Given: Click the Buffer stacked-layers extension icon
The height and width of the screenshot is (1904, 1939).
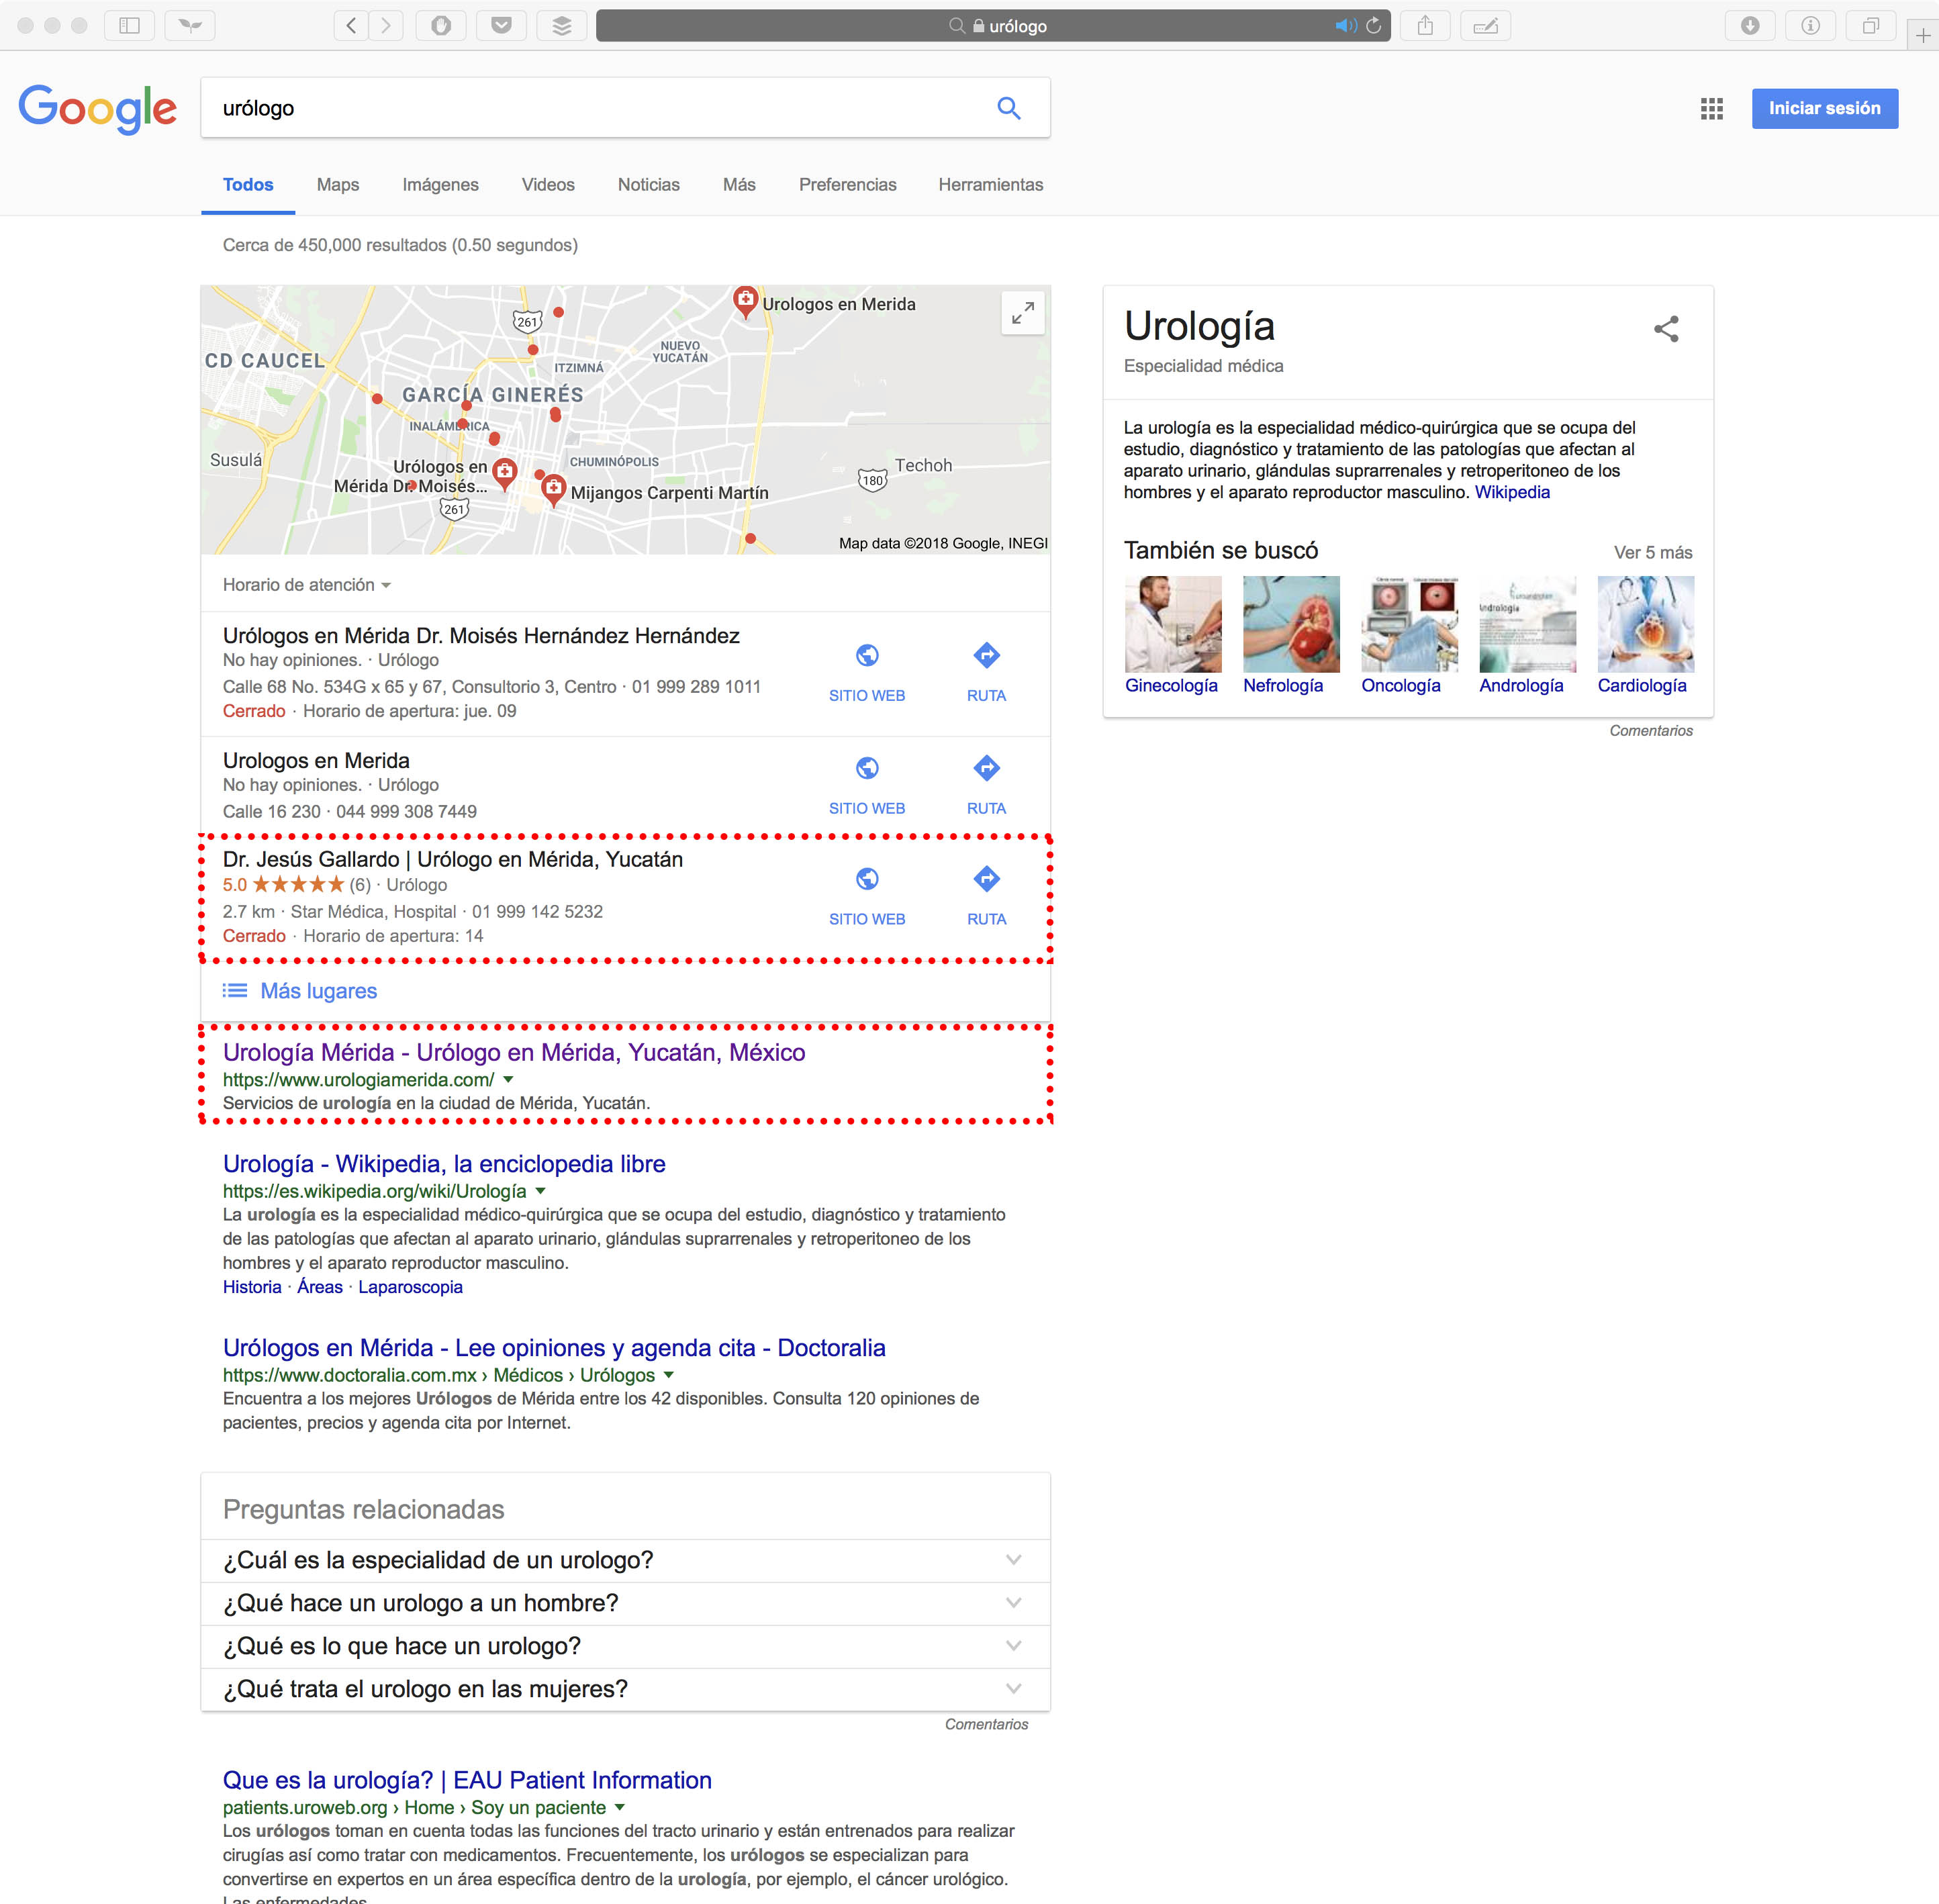Looking at the screenshot, I should (x=562, y=26).
